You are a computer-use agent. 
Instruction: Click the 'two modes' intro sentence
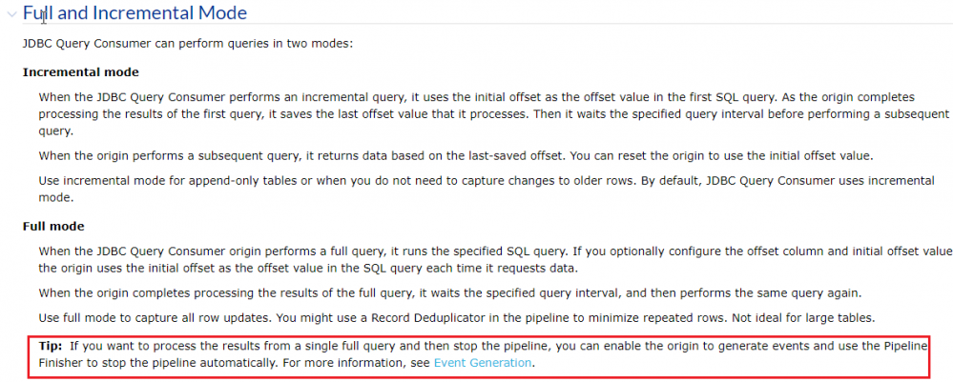click(x=188, y=44)
